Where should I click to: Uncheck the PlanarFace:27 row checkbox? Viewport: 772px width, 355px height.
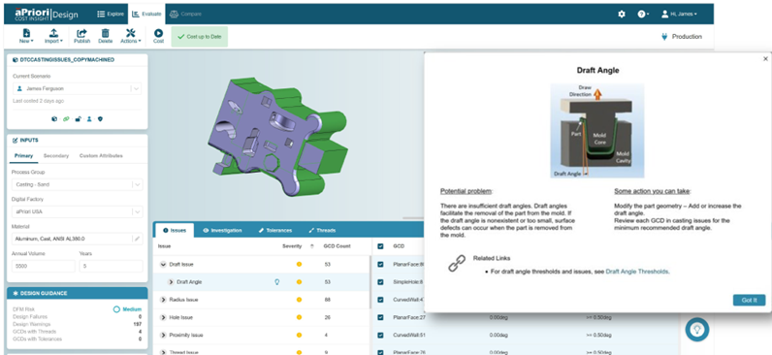pos(380,317)
